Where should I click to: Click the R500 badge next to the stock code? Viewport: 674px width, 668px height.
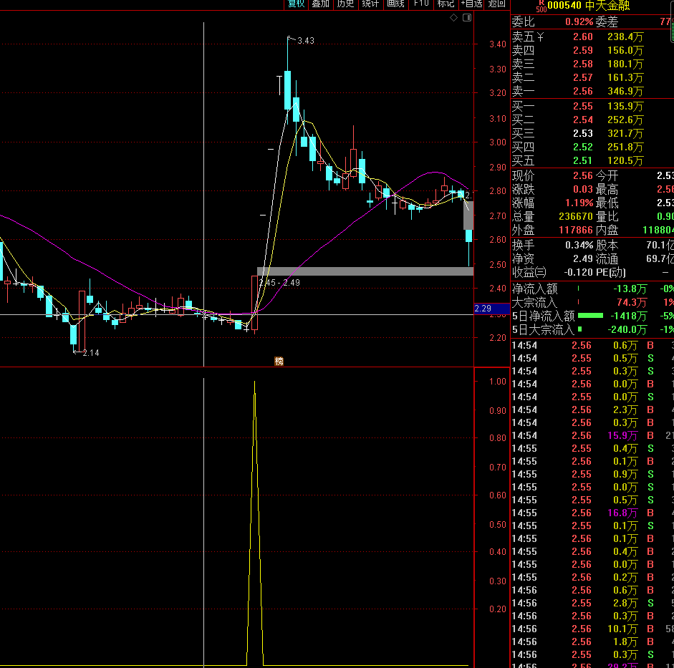coord(540,6)
